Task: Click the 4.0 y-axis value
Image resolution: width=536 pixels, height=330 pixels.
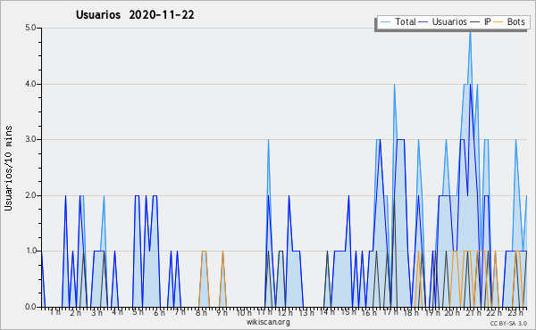Action: [30, 84]
